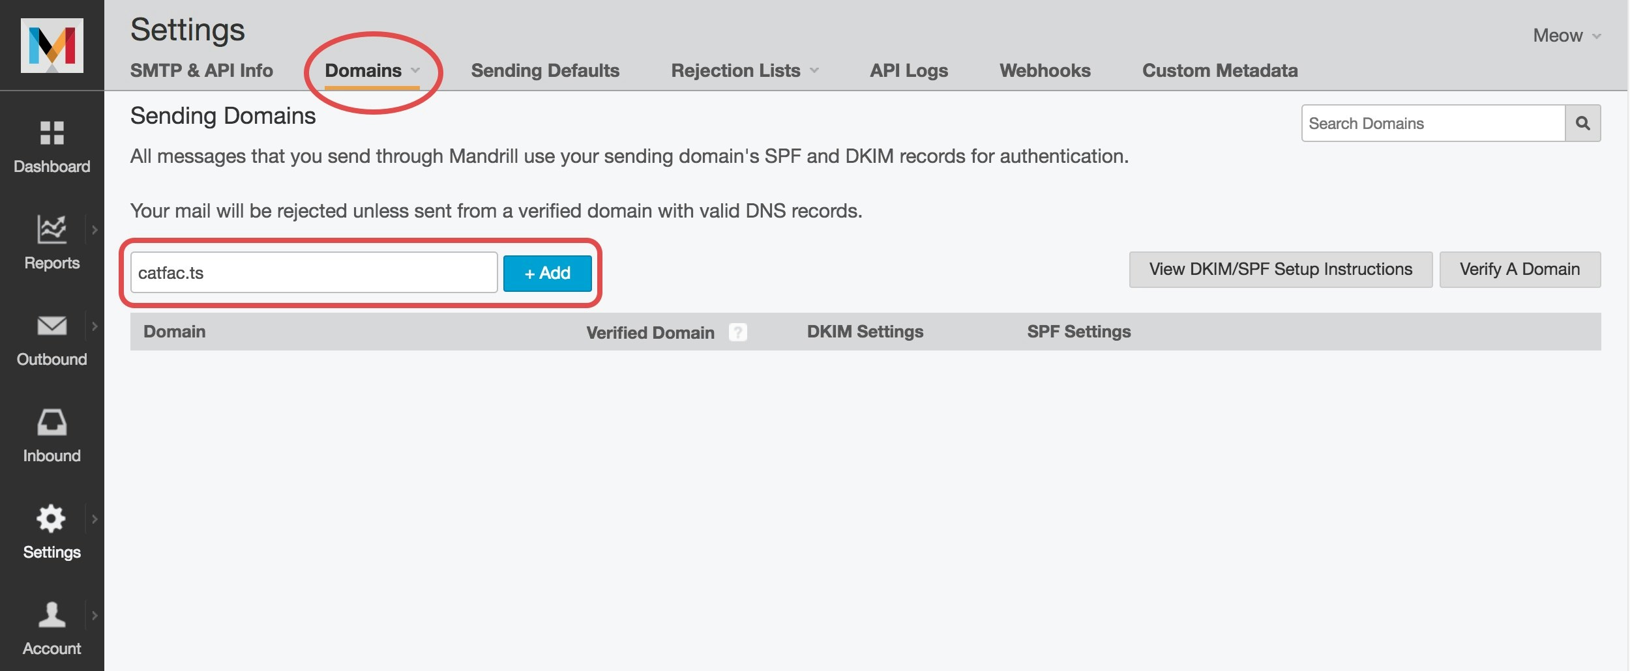
Task: Expand the Reports submenu arrow
Action: pyautogui.click(x=95, y=230)
